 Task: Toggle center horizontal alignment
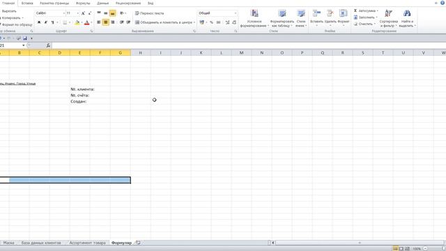coord(105,22)
